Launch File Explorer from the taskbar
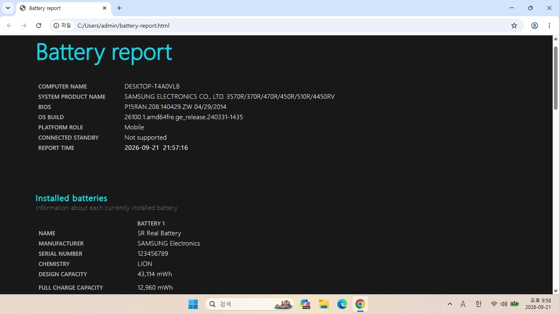 (x=323, y=304)
